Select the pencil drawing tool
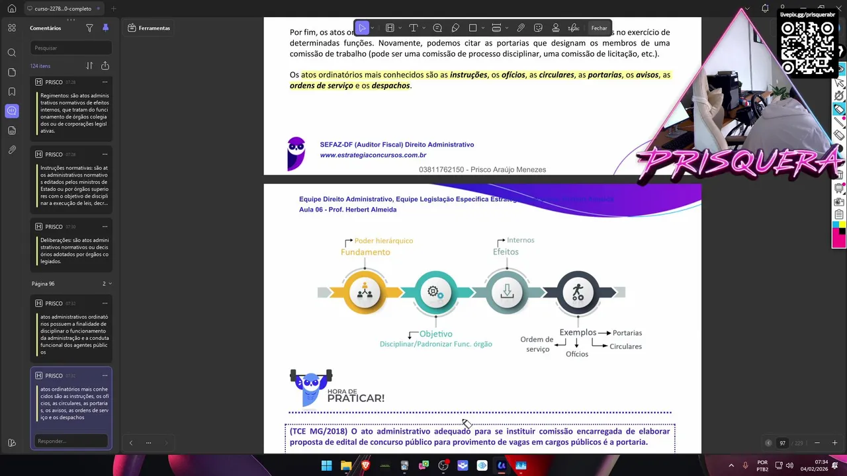Viewport: 847px width, 476px height. [x=455, y=28]
